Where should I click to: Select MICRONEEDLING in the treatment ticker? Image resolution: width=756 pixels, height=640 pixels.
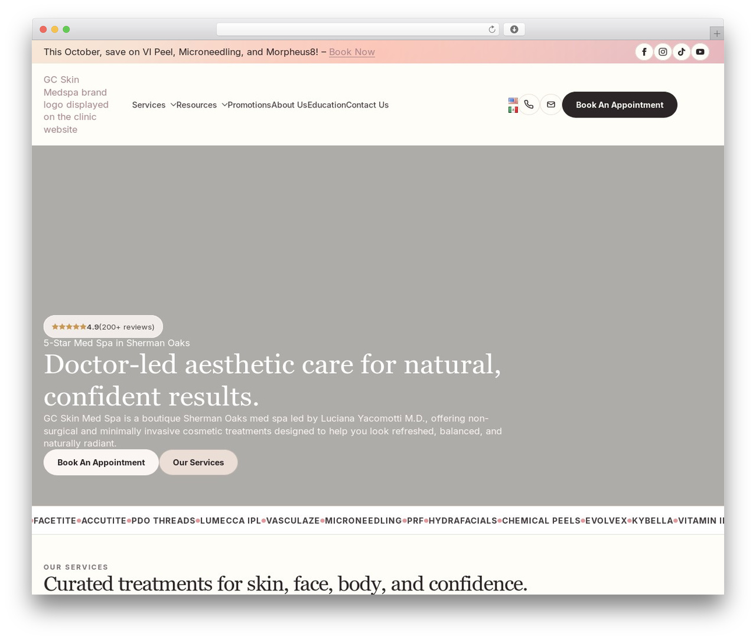tap(363, 521)
